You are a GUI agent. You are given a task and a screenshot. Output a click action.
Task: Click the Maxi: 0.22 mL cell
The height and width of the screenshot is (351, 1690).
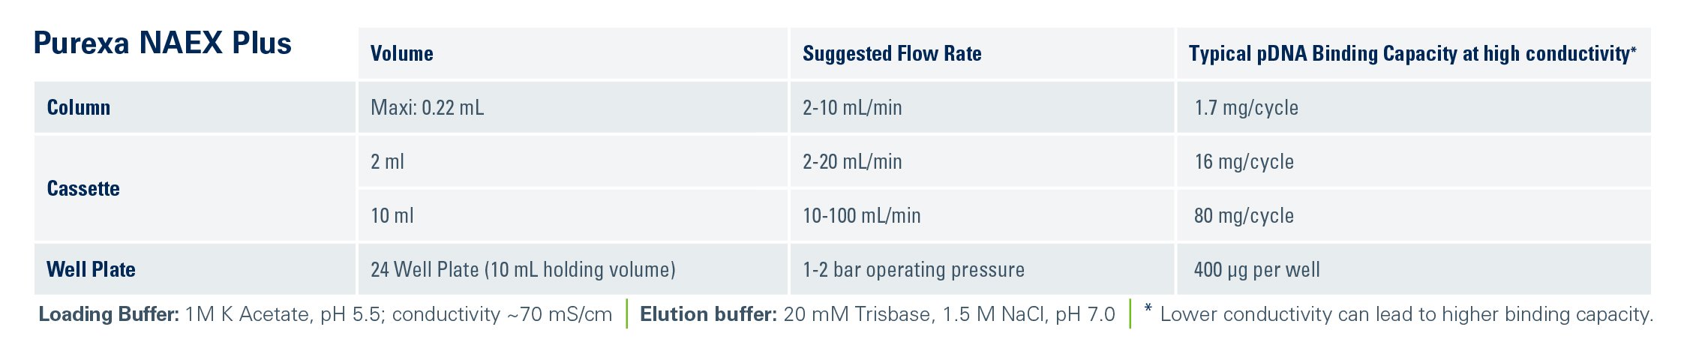(573, 107)
